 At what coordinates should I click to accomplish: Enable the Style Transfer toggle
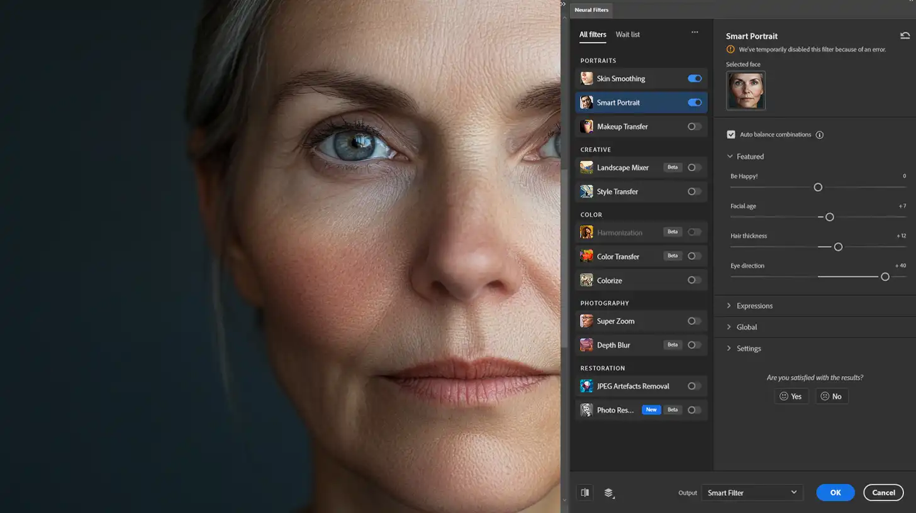(x=695, y=192)
